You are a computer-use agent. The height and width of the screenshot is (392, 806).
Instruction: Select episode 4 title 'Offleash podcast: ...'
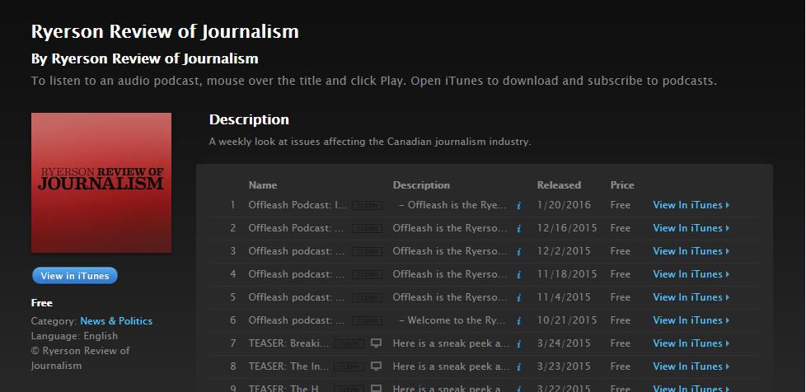pos(296,274)
